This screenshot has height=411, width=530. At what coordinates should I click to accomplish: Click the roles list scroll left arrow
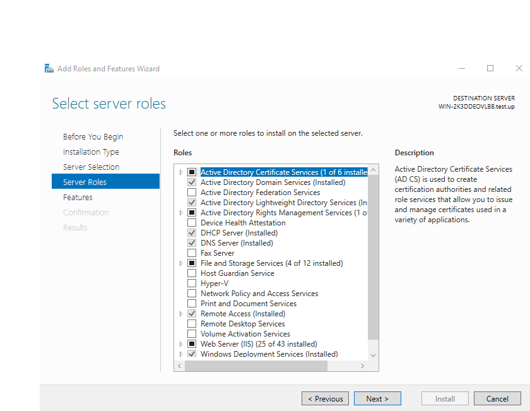[x=179, y=366]
